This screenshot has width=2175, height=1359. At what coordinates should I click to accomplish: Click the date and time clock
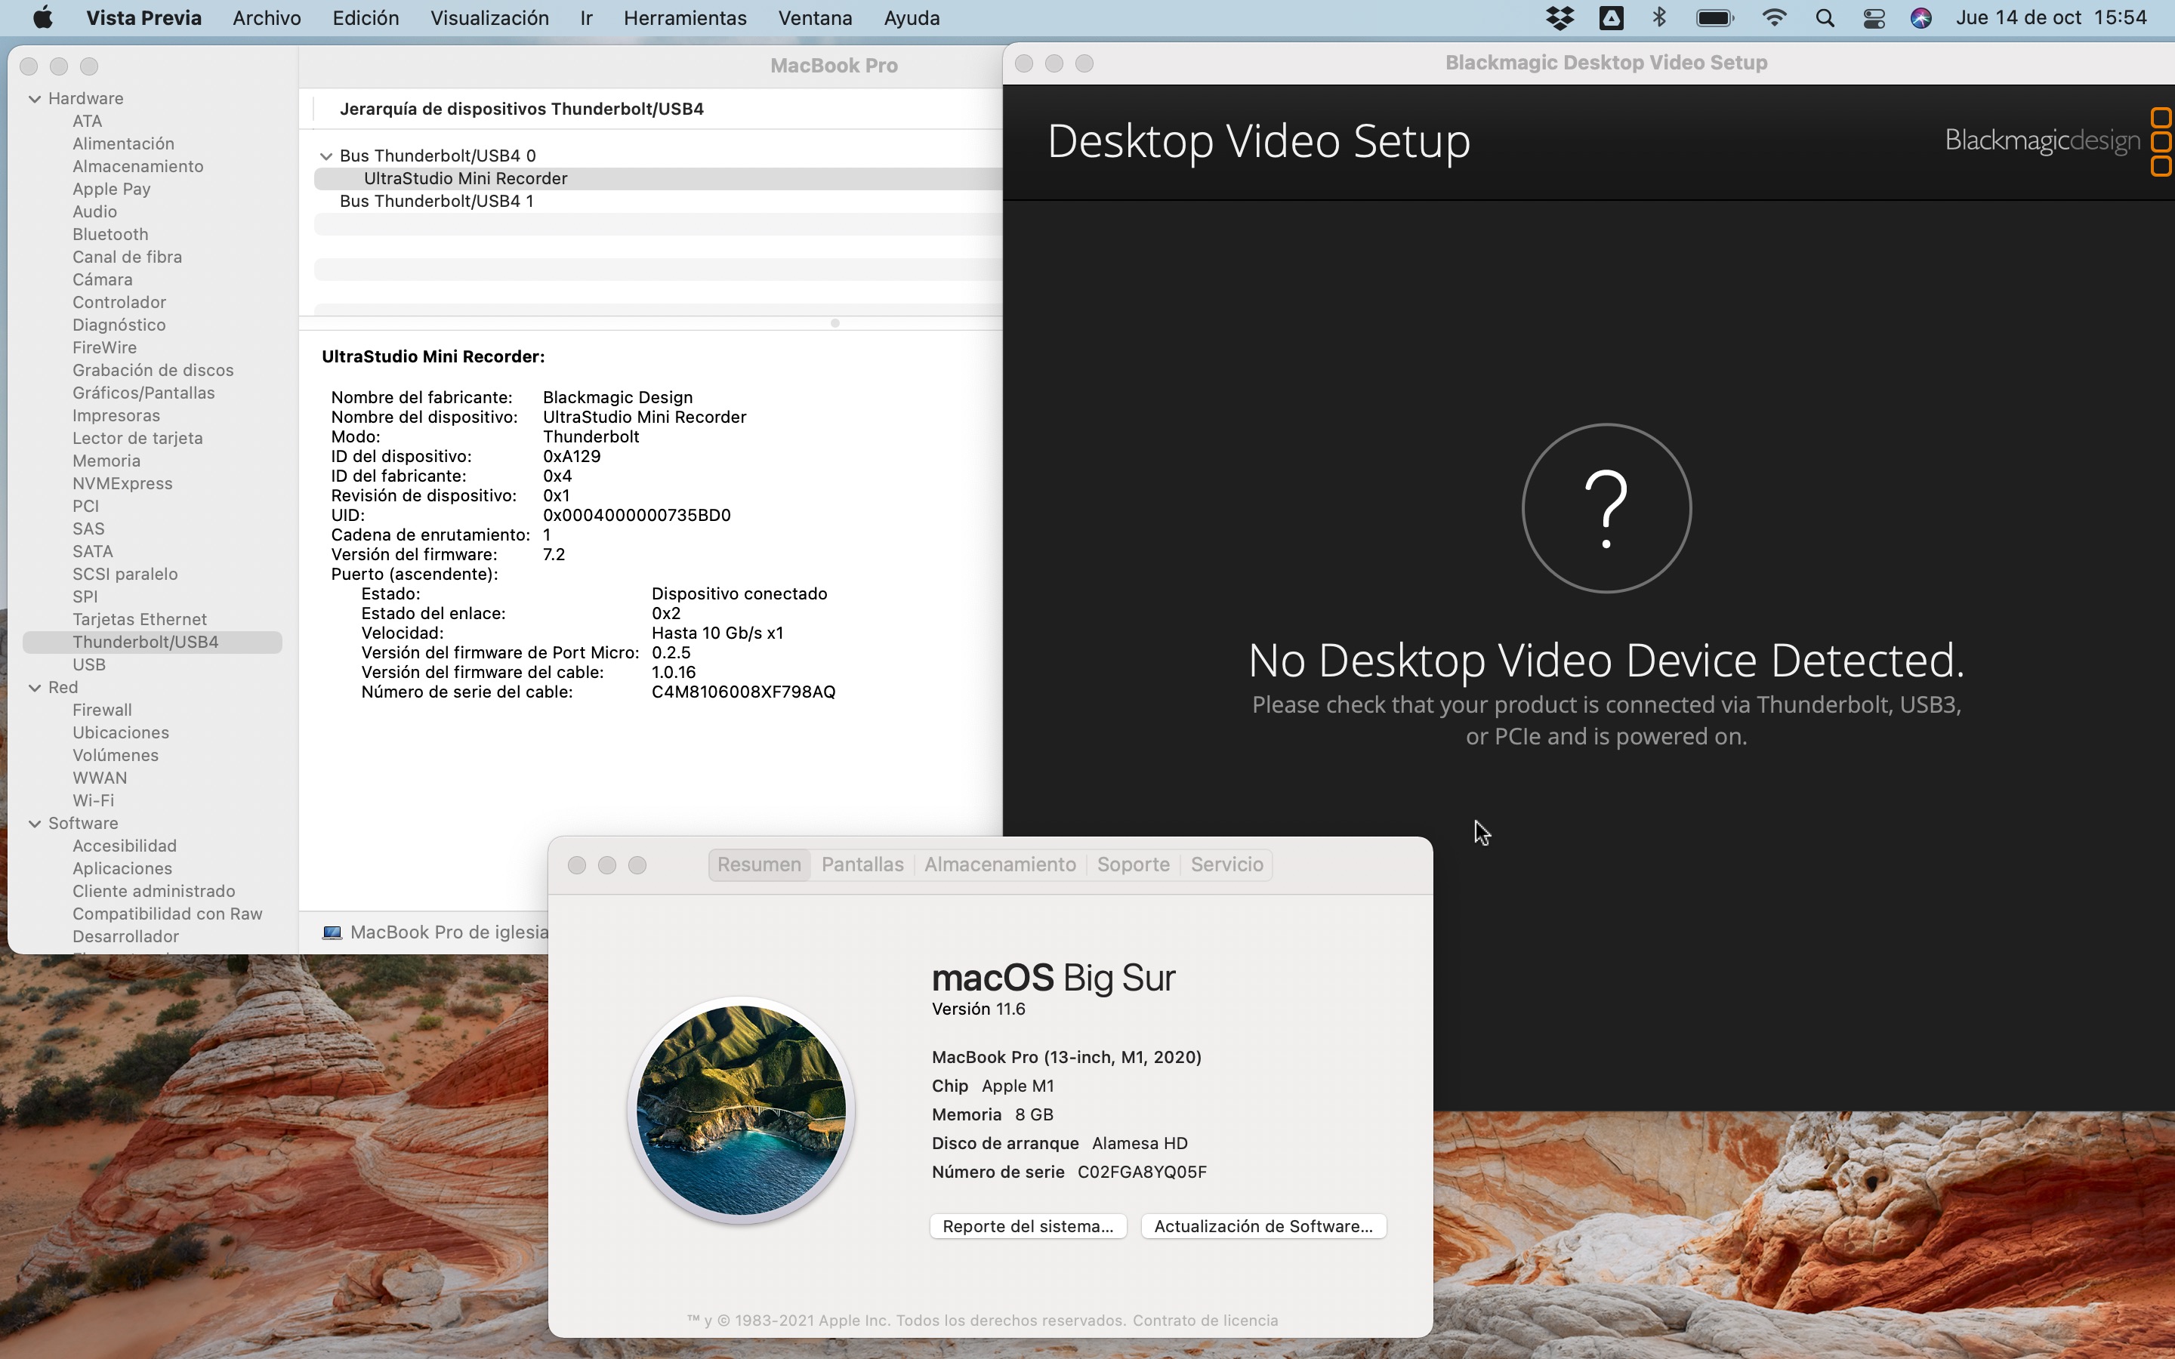tap(2051, 18)
